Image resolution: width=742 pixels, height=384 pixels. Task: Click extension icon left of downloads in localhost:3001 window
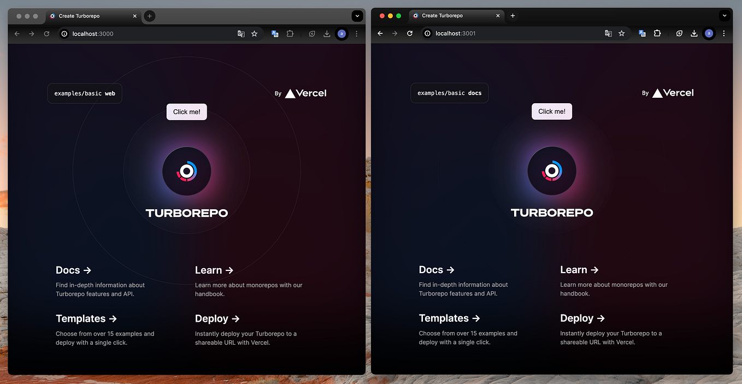click(679, 33)
